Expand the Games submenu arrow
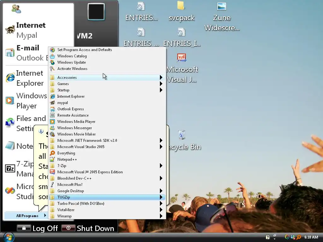Image resolution: width=323 pixels, height=242 pixels. (161, 84)
